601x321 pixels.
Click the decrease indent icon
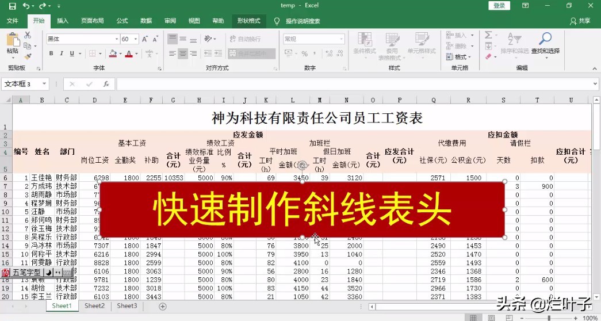tap(208, 54)
